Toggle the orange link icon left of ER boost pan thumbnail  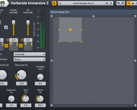pyautogui.click(x=21, y=46)
